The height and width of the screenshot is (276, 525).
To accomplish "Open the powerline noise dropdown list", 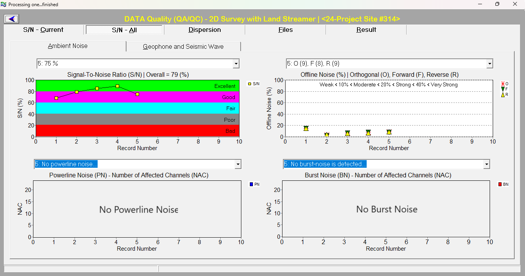I will tap(238, 164).
